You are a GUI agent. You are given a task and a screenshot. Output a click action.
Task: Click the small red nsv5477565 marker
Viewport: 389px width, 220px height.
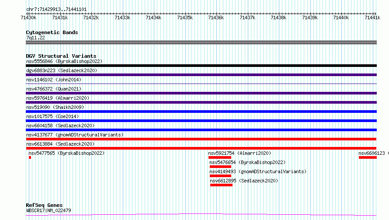click(x=30, y=157)
